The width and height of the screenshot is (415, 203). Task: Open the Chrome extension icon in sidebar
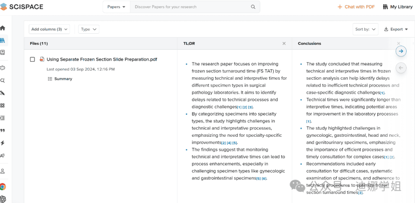[3, 187]
